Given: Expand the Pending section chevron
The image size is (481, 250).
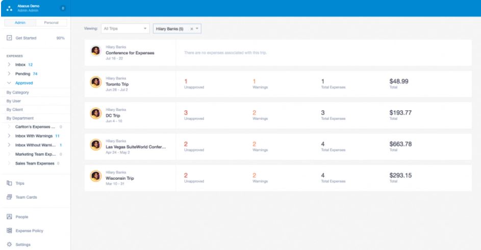Looking at the screenshot, I should (x=9, y=74).
